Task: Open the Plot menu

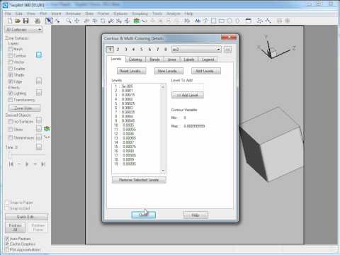Action: tap(43, 13)
